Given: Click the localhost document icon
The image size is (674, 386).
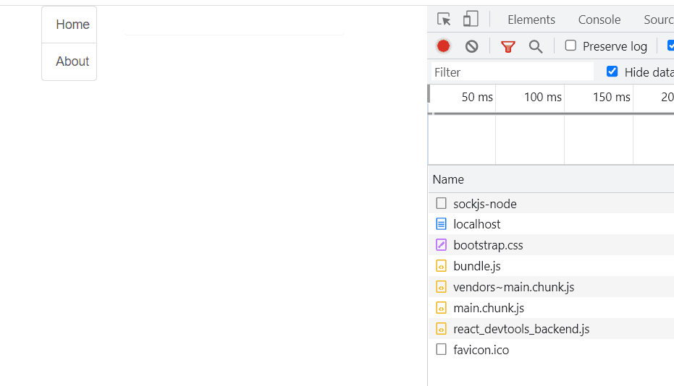Looking at the screenshot, I should point(441,223).
